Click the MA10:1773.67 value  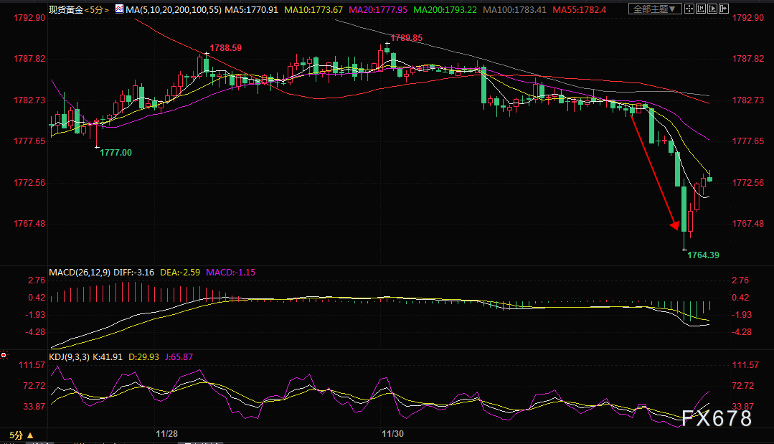point(313,9)
